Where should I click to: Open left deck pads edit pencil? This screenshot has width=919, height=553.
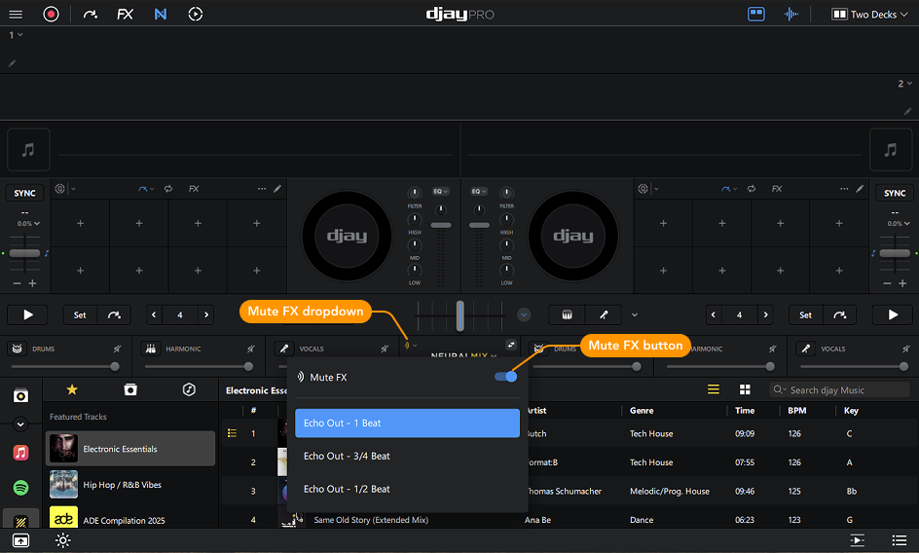277,189
